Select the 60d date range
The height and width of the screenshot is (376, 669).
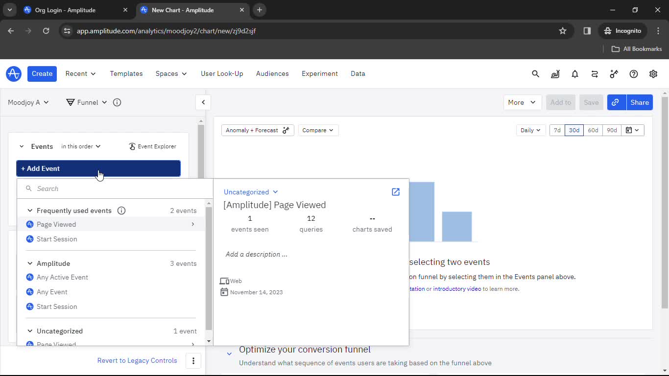click(593, 130)
